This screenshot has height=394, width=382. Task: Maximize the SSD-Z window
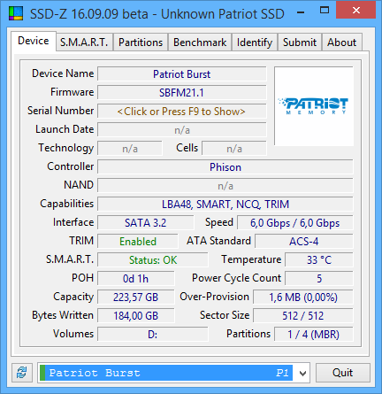(325, 11)
